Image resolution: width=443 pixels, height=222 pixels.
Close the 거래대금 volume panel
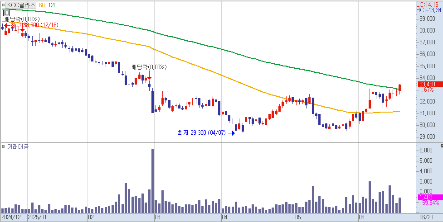click(x=442, y=146)
